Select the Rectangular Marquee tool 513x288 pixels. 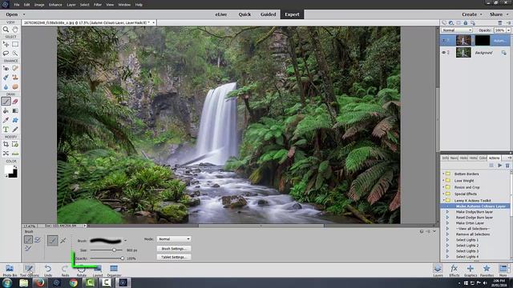coord(15,44)
